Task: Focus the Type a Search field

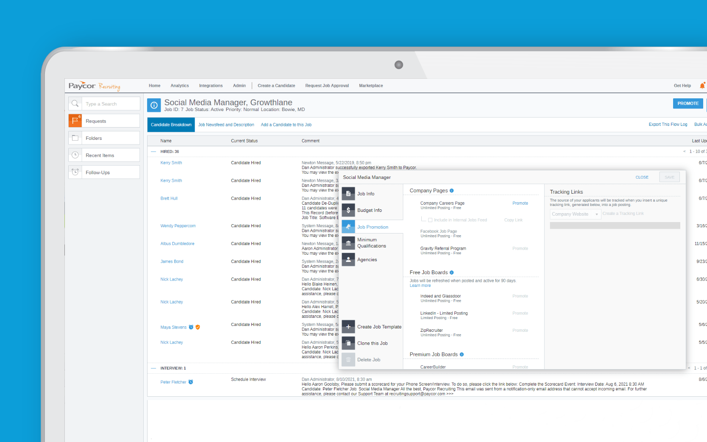Action: 111,104
